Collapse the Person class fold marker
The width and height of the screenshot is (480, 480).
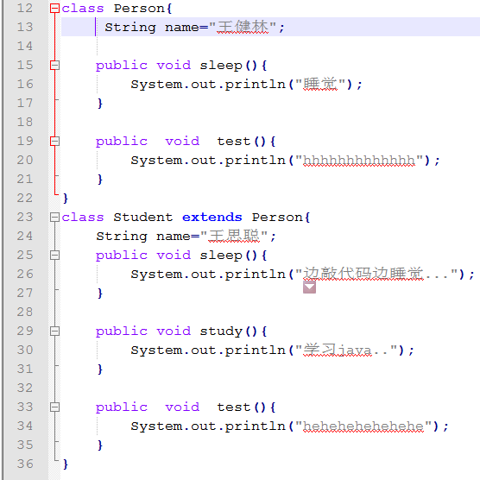[x=54, y=9]
